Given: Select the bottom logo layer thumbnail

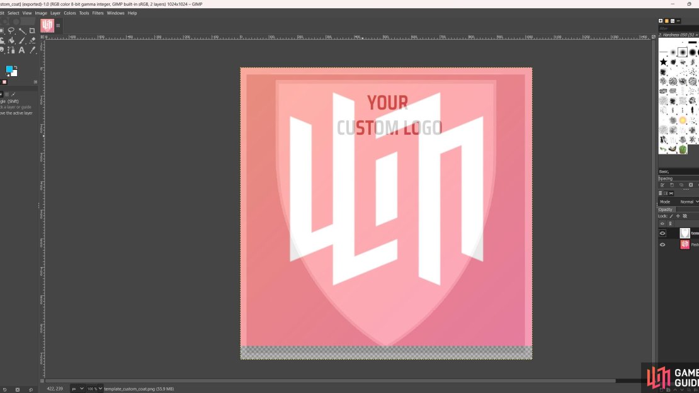Looking at the screenshot, I should coord(685,244).
